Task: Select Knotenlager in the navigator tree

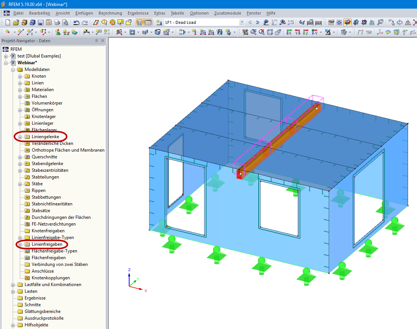Action: [44, 117]
